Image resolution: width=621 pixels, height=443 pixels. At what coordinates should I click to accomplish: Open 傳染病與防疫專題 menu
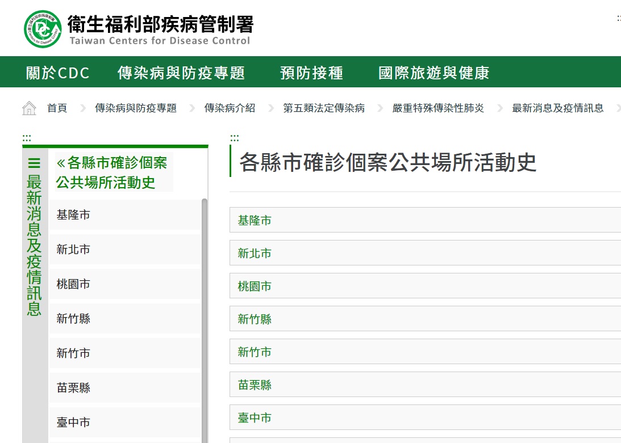(x=181, y=73)
